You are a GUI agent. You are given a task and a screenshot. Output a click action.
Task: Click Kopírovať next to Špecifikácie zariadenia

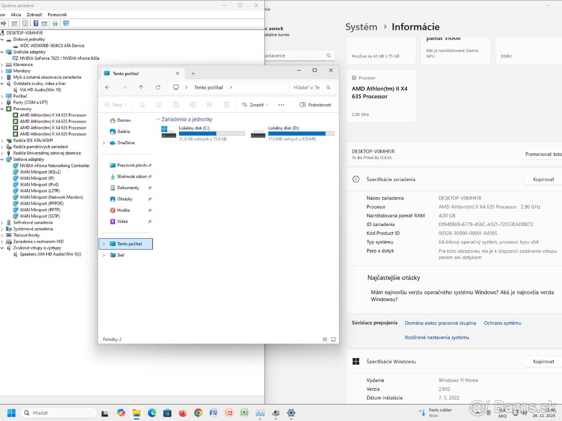543,179
